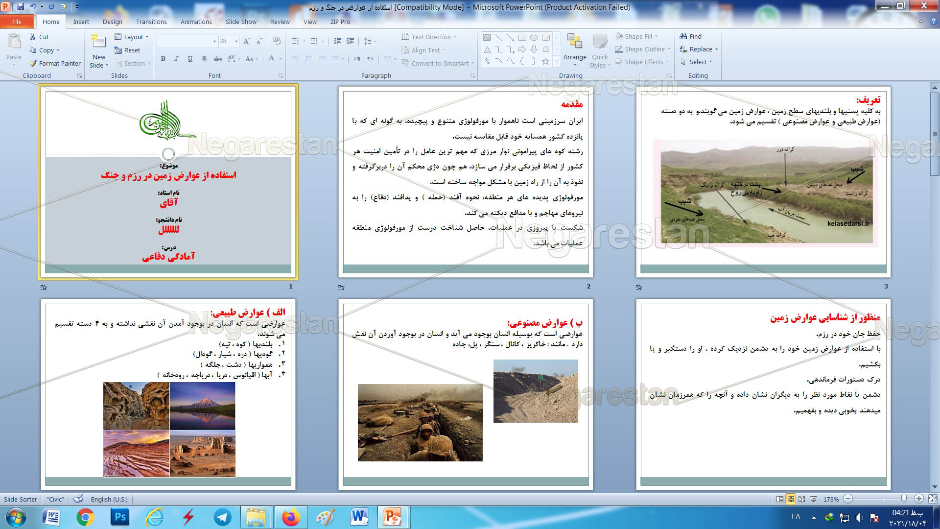Click Quick Styles button

(600, 51)
